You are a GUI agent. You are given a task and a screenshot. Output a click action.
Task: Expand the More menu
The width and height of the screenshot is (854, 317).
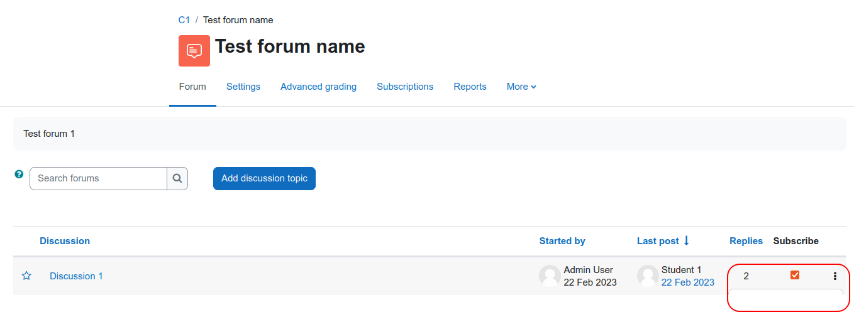521,87
